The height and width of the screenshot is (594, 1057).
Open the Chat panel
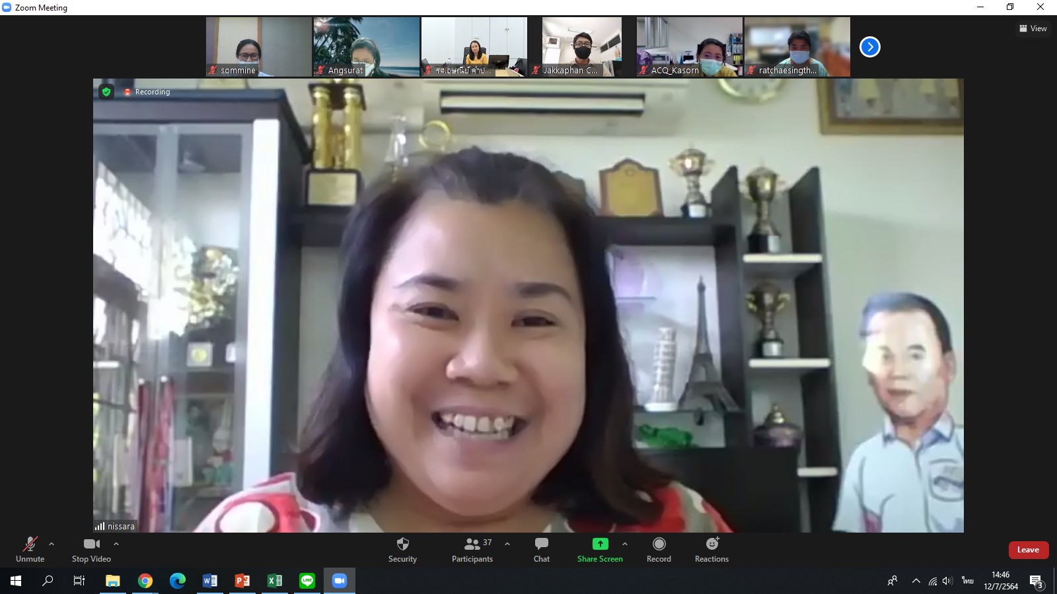pyautogui.click(x=541, y=549)
